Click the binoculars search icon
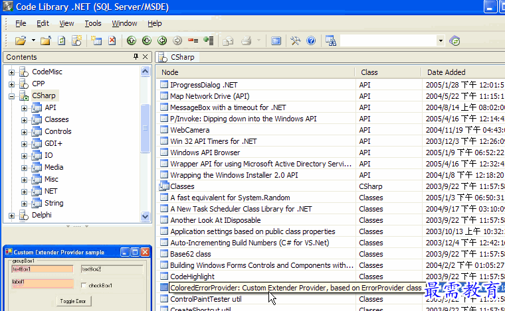Screen dimensions: 505x311 (331, 41)
